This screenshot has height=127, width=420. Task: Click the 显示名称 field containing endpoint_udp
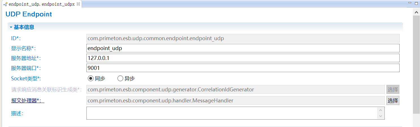(x=243, y=48)
